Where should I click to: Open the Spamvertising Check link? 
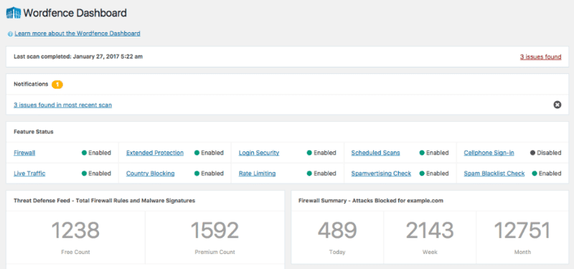tap(381, 174)
